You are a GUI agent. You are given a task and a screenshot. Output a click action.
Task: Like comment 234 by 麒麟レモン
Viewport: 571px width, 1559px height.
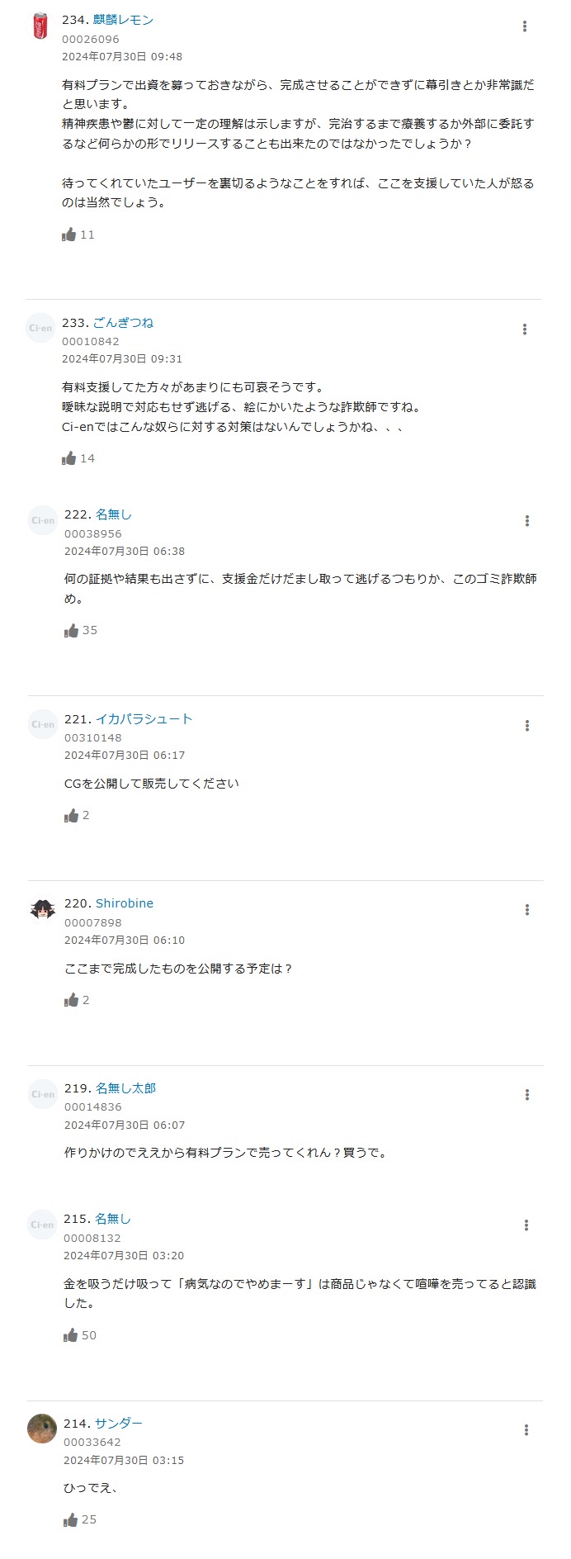tap(69, 235)
